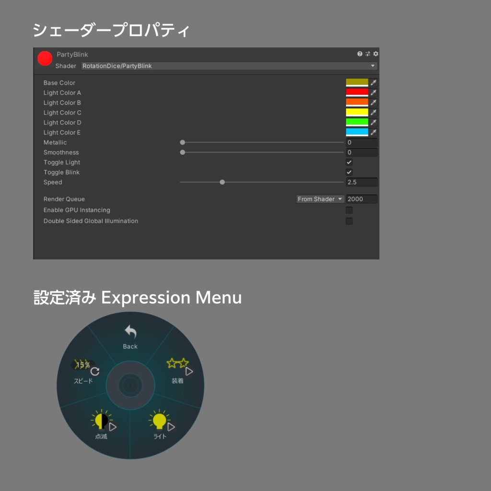This screenshot has height=491, width=491.
Task: Use the eyedropper next to Base Color
Action: [374, 82]
